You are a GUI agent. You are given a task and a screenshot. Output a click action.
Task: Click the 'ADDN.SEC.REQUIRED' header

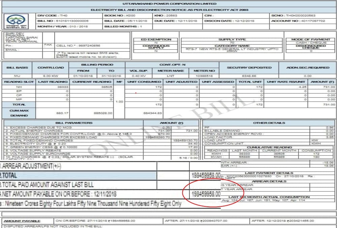tap(308, 68)
